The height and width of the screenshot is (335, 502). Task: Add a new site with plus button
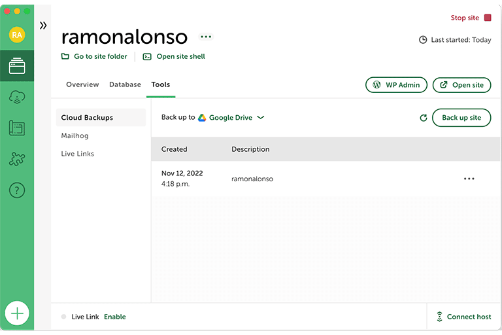17,313
